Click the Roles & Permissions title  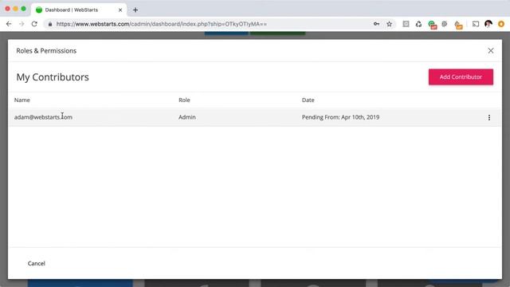click(x=46, y=51)
